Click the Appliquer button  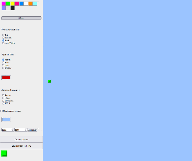click(32, 130)
